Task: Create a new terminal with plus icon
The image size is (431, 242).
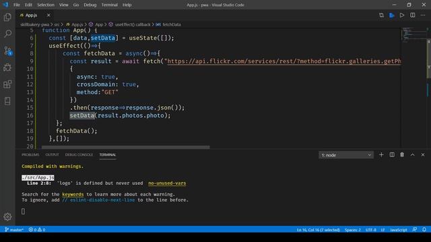Action: coord(381,155)
